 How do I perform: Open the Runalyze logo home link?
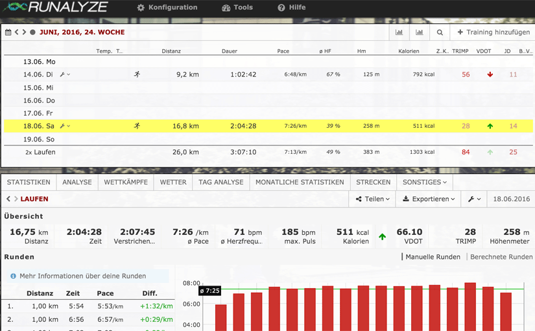coord(56,7)
